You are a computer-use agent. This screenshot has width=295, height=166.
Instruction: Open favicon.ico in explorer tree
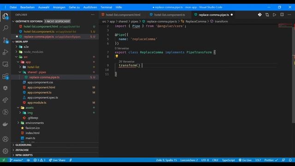coord(32,128)
